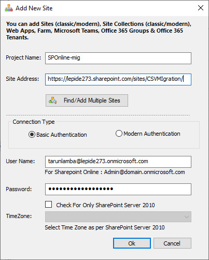Click Find/Add Multiple Sites button
Viewport: 209px width, 260px height.
click(87, 100)
